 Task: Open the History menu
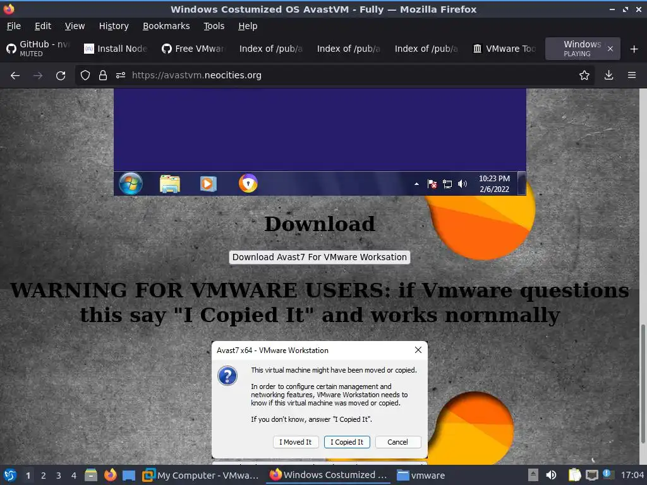pos(114,26)
